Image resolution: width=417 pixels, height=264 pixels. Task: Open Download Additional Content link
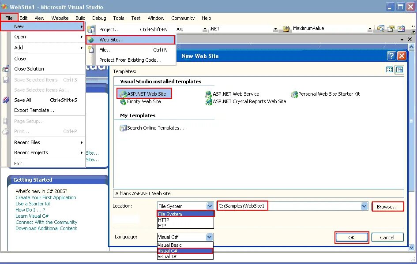(x=46, y=228)
